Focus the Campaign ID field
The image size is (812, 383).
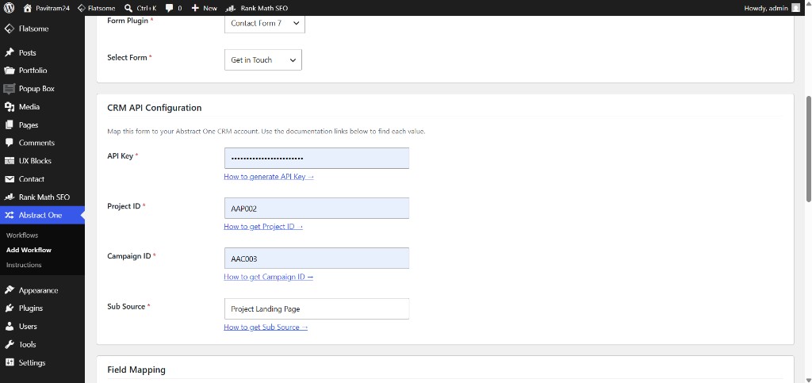pos(316,259)
